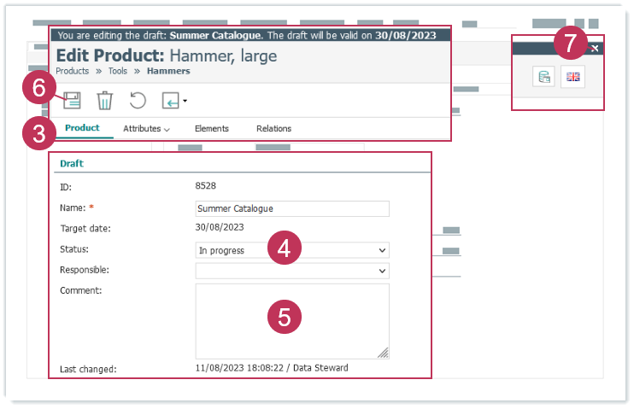Open the dropdown arrow beside back icon
Screen dimensions: 634x409
[185, 102]
